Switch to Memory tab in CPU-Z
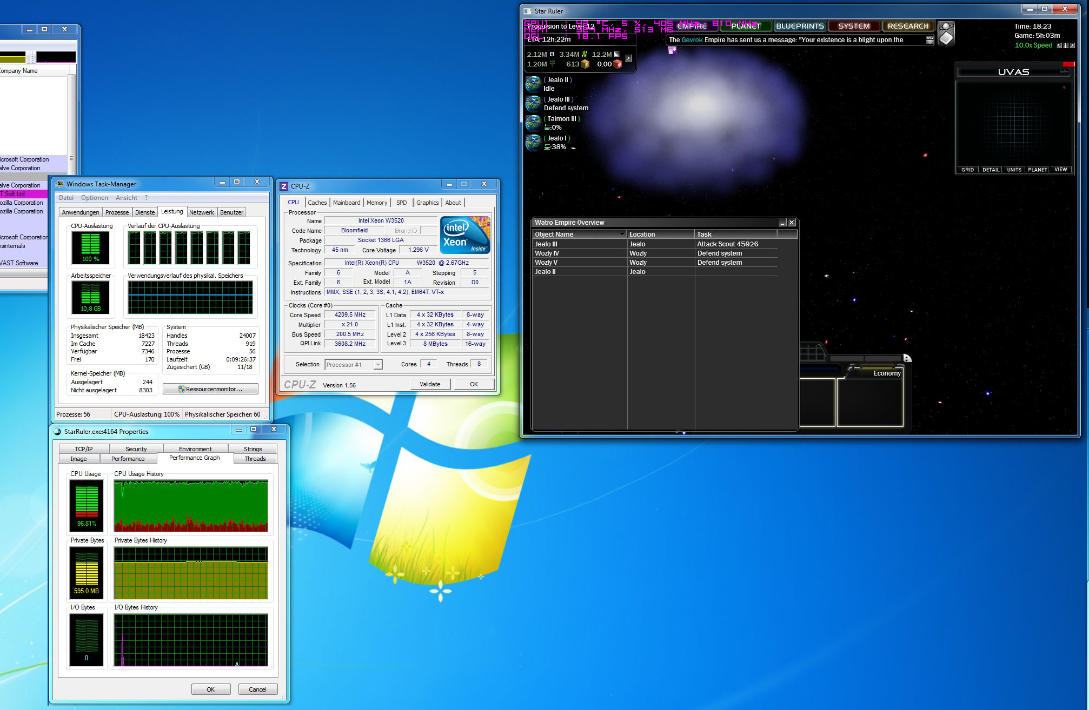The height and width of the screenshot is (710, 1089). tap(377, 203)
